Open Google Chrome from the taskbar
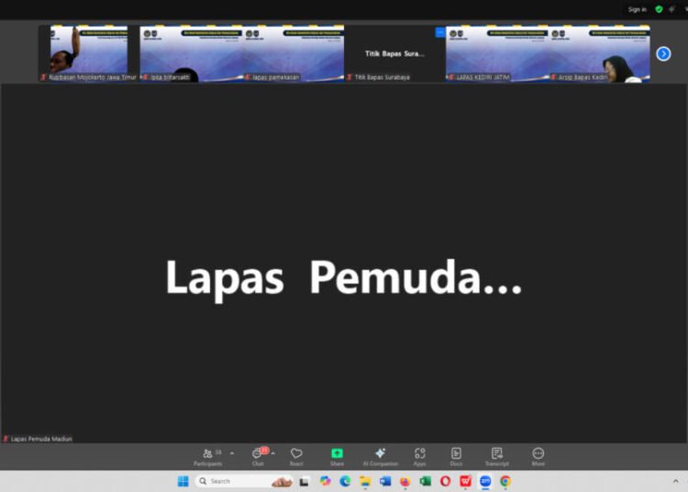This screenshot has height=492, width=688. pos(505,481)
